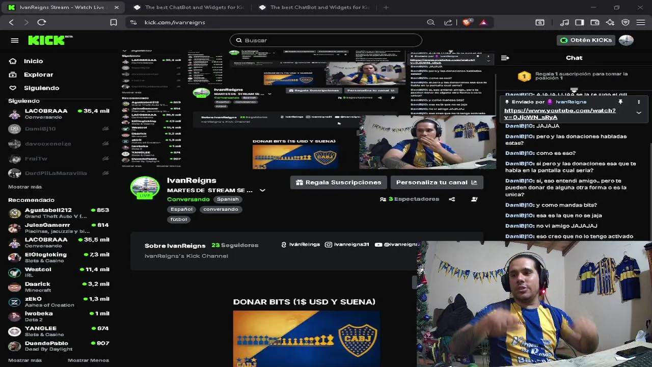Image resolution: width=652 pixels, height=367 pixels.
Task: Open Westcol recommended channel
Action: [x=59, y=272]
